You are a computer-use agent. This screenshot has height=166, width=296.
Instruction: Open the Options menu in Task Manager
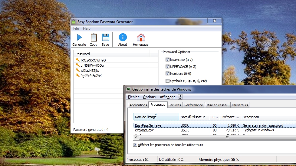149,97
